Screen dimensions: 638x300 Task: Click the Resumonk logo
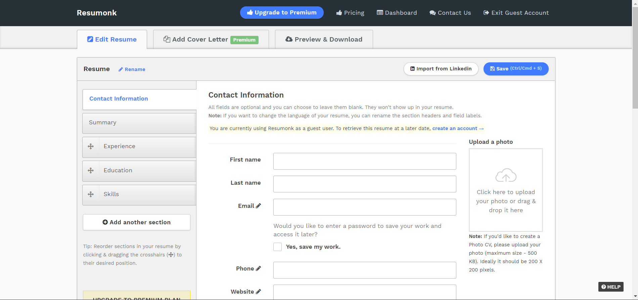(x=97, y=13)
